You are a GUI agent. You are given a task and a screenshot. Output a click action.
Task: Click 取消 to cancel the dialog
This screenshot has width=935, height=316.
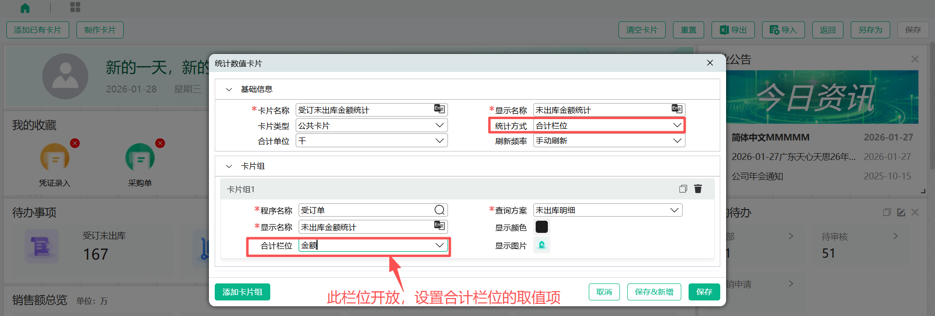pos(604,292)
